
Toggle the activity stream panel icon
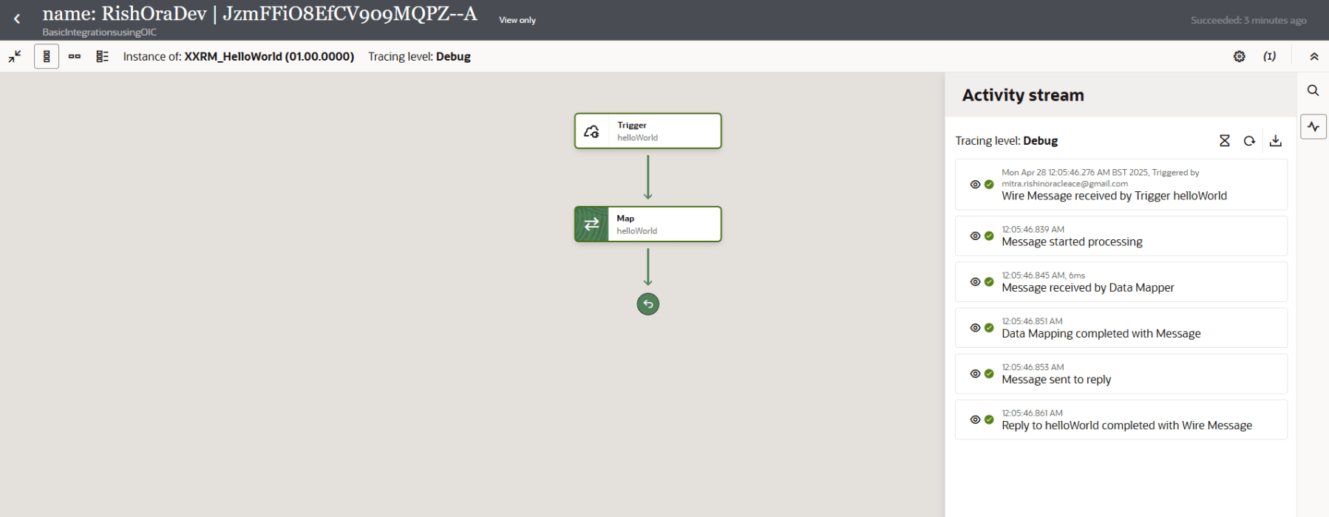coord(1313,126)
